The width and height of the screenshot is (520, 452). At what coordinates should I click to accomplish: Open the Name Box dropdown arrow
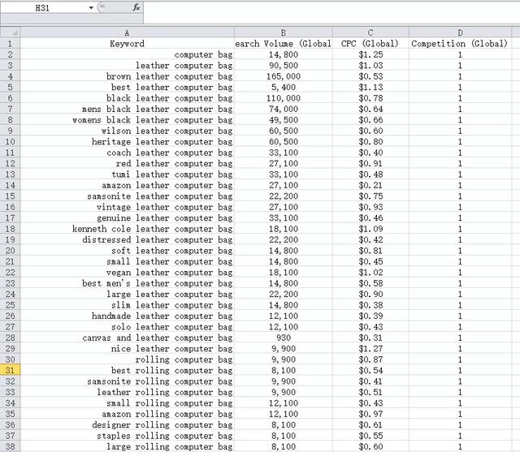91,7
